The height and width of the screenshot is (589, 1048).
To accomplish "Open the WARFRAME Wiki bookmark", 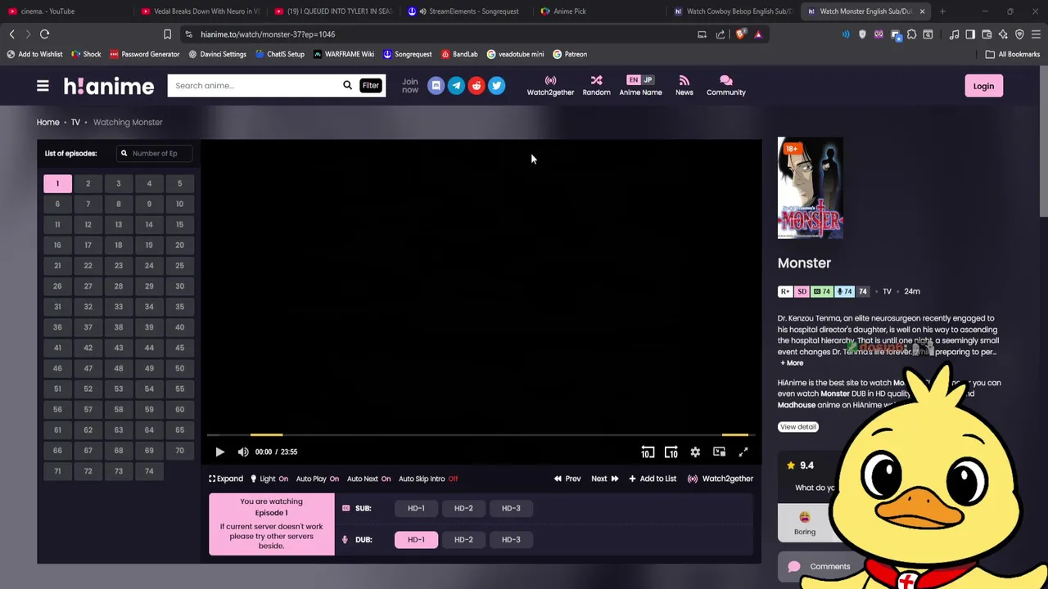I will [344, 54].
